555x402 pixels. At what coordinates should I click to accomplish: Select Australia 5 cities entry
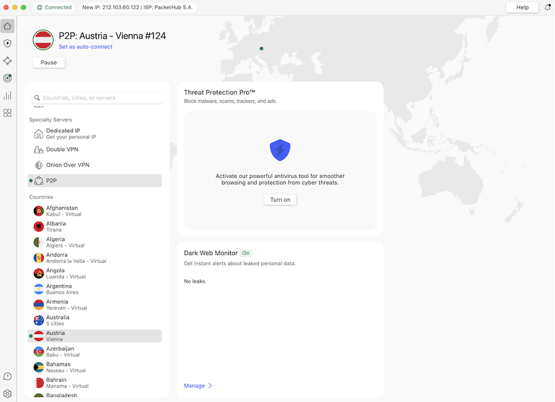tap(95, 320)
